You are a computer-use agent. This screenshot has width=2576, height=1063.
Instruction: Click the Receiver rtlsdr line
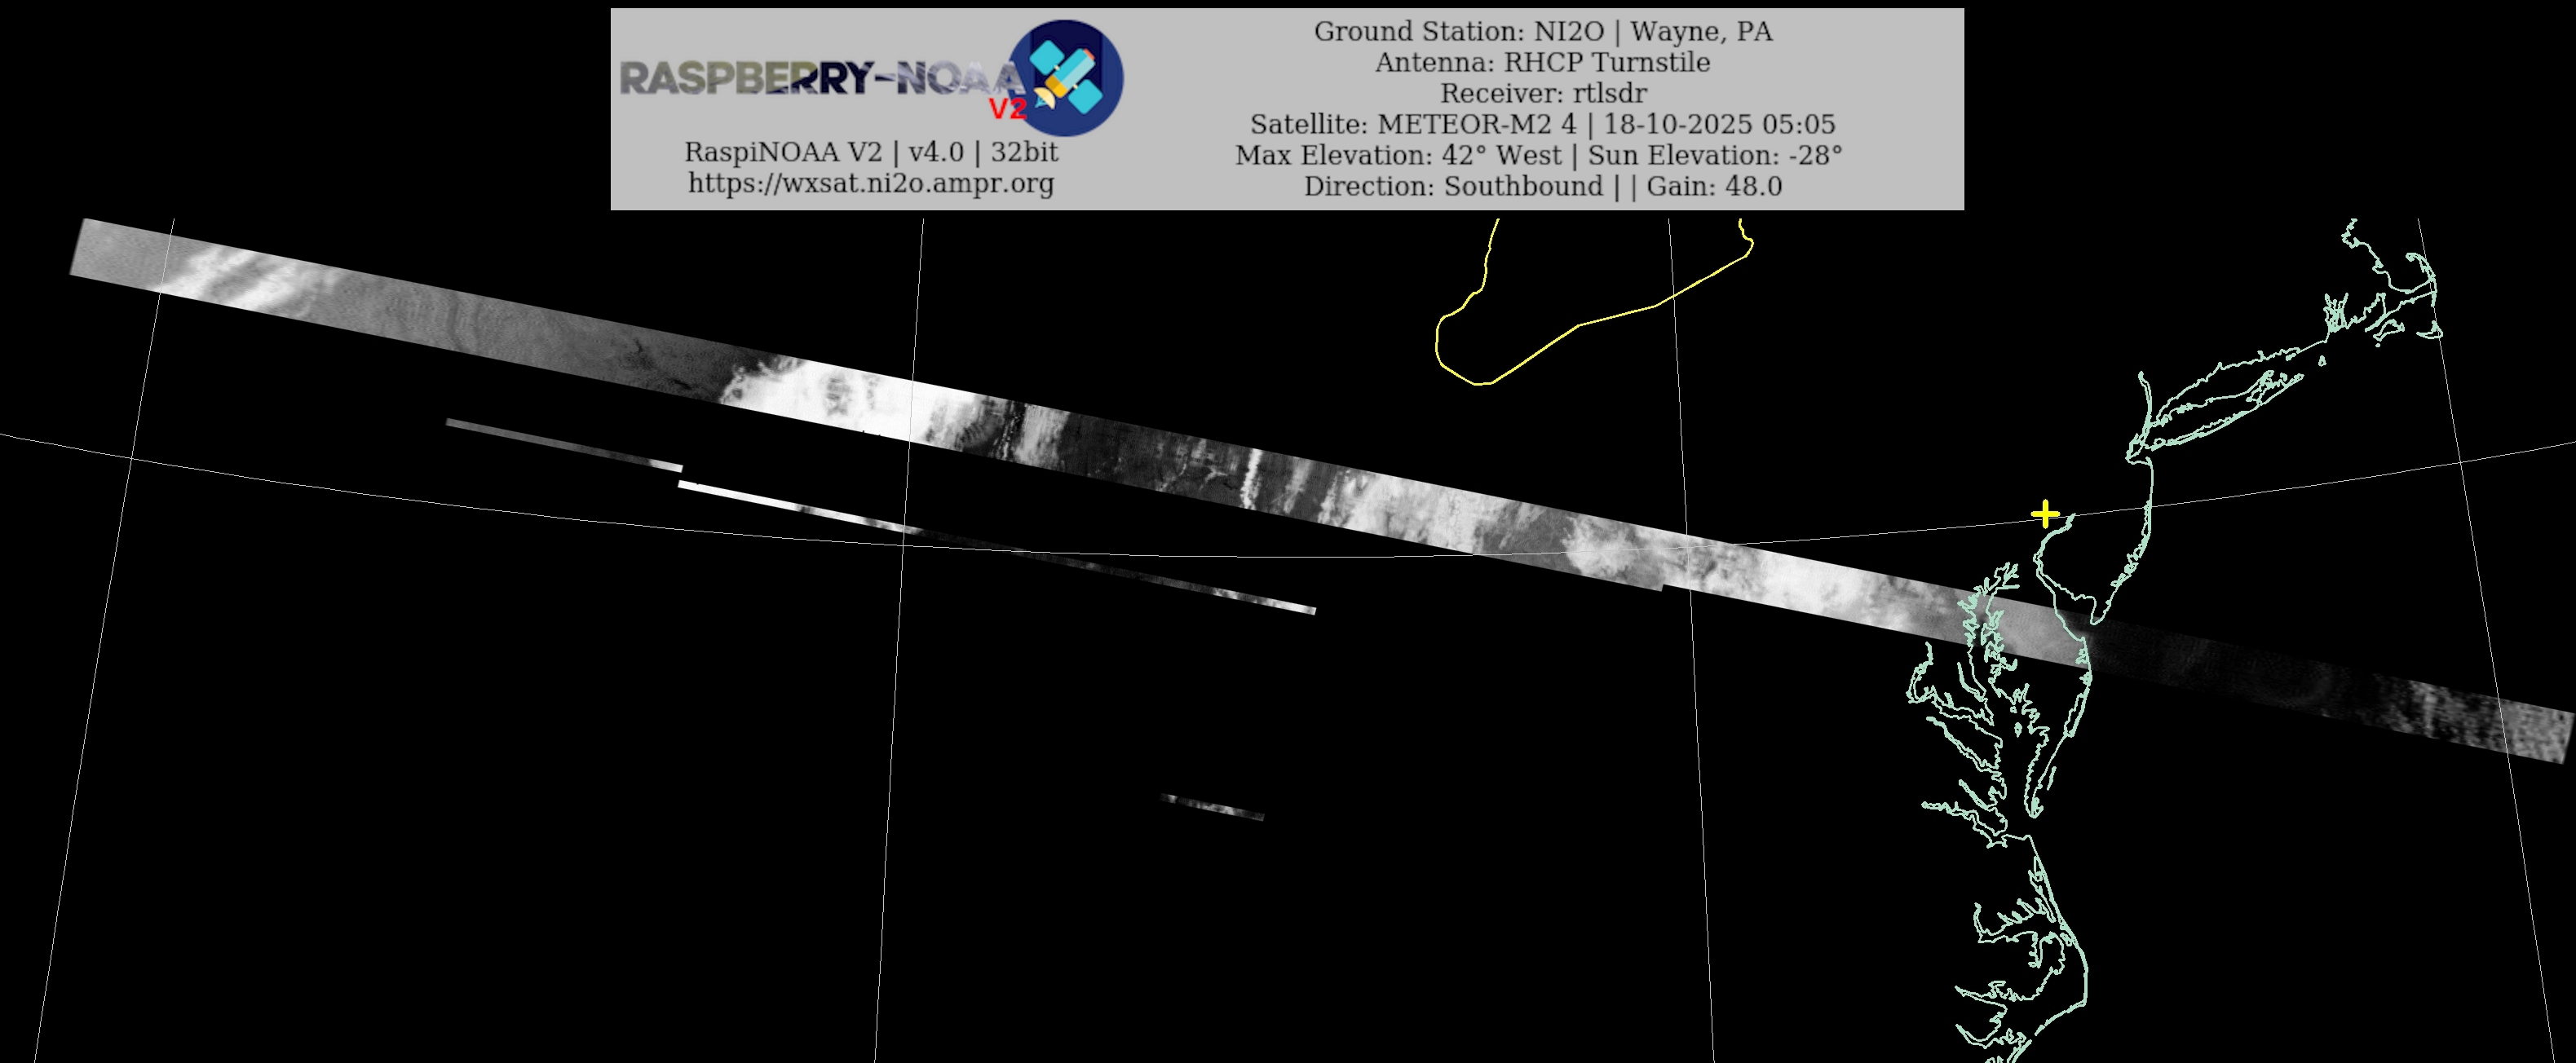[x=1542, y=93]
